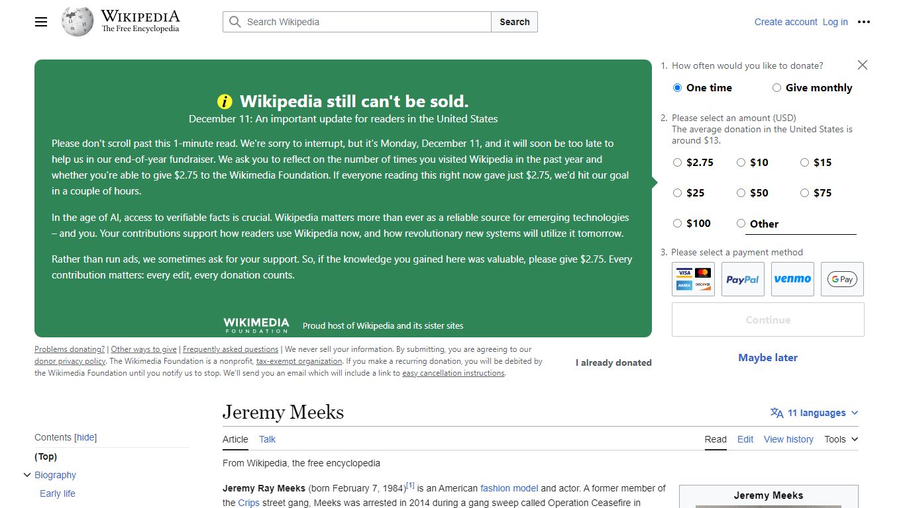905x508 pixels.
Task: Select the Other amount radio button
Action: click(x=741, y=224)
